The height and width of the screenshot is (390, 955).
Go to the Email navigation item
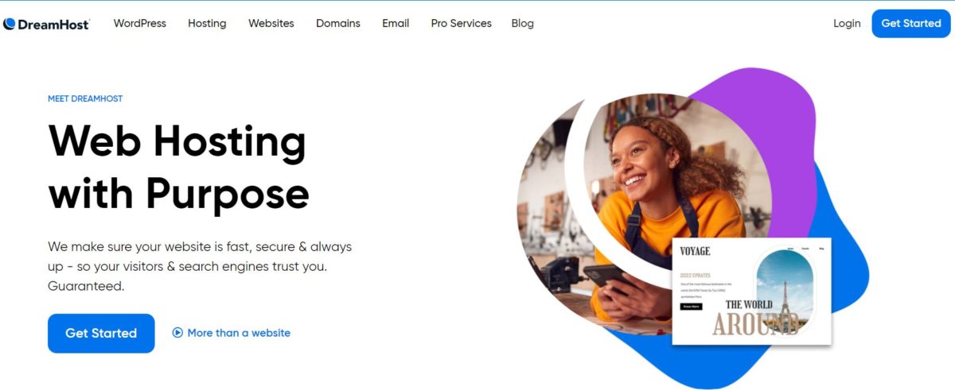(396, 24)
